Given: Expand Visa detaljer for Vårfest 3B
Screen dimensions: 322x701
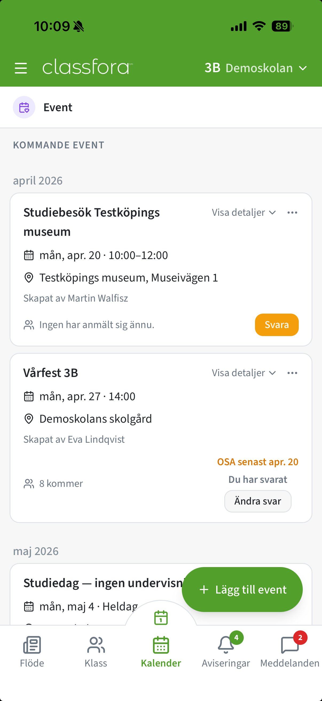Looking at the screenshot, I should pyautogui.click(x=244, y=373).
